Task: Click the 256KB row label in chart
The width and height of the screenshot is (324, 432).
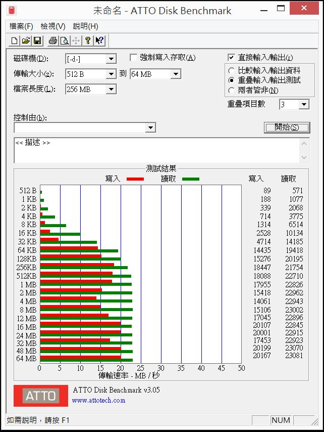Action: click(x=26, y=267)
